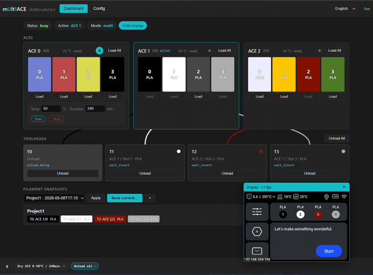373x275 pixels.
Task: Click the Status busy pill
Action: [x=38, y=26]
